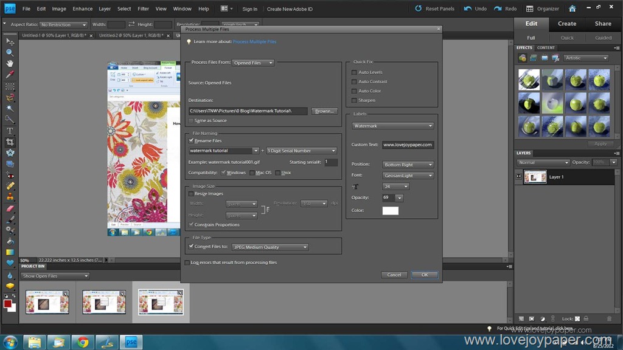
Task: Open the Filter menu
Action: [143, 9]
